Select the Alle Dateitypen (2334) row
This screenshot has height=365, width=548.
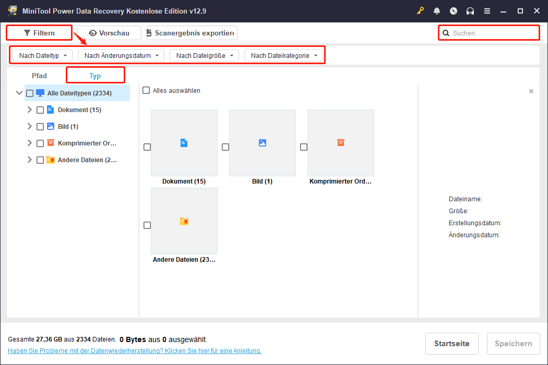click(77, 93)
